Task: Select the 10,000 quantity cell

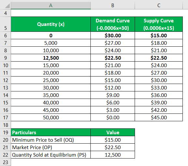Action: pos(51,50)
